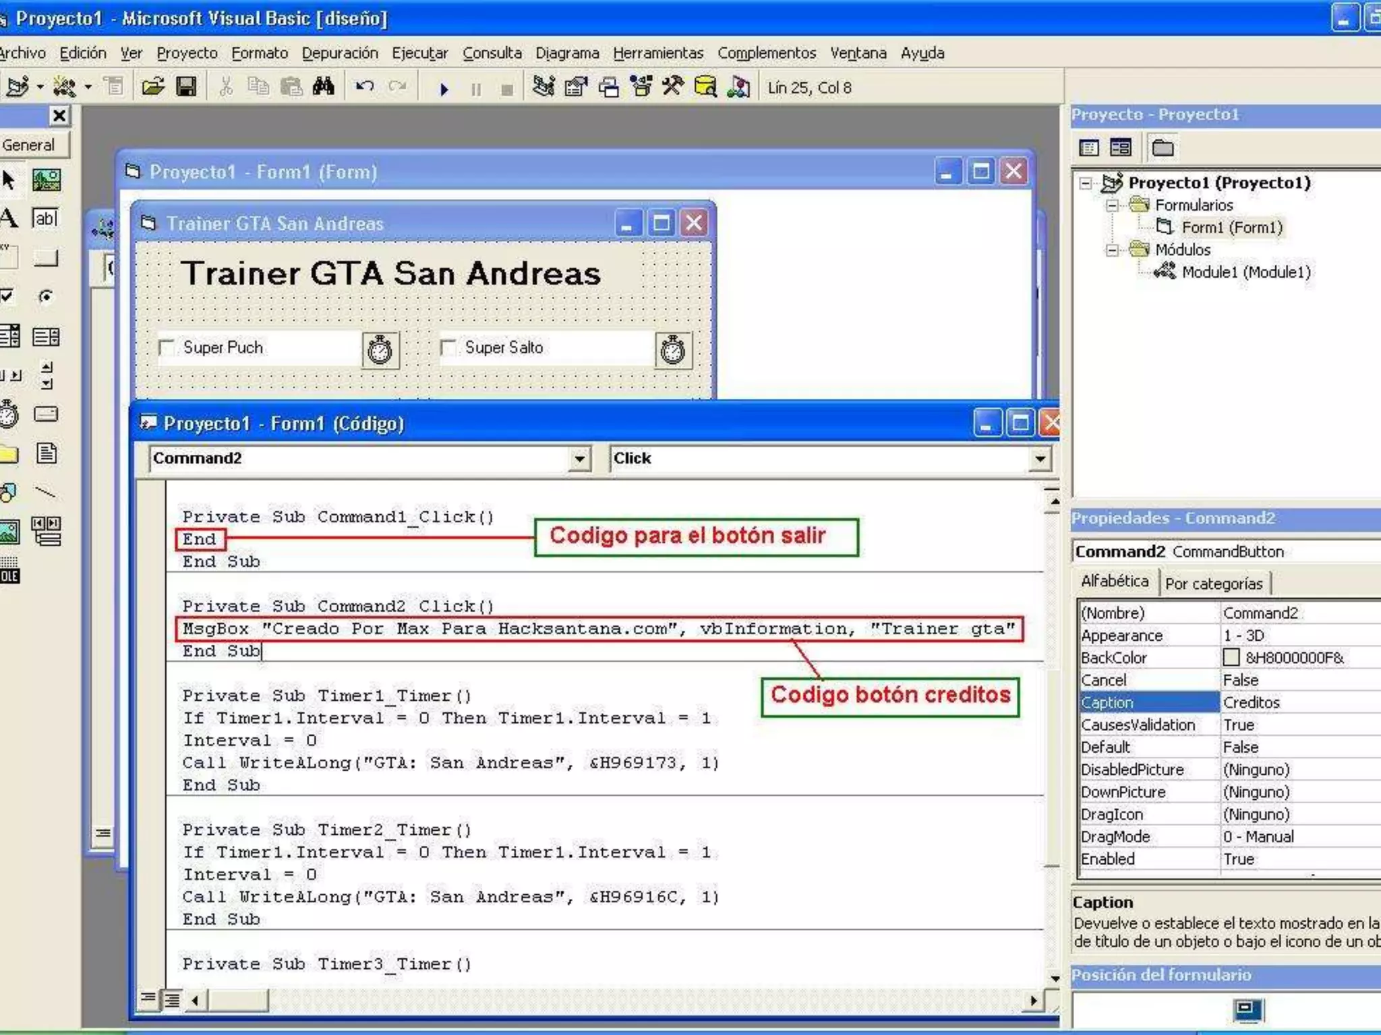Open the Click procedure dropdown

coord(1040,460)
